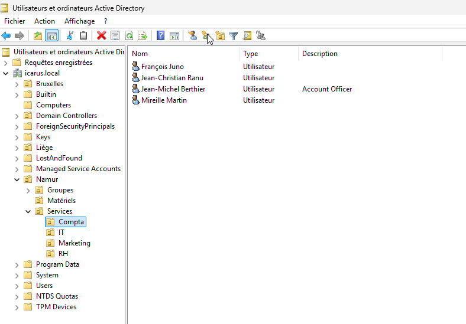Click the Export list toolbar icon

click(x=143, y=36)
